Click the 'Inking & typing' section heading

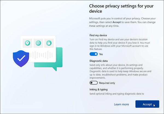pyautogui.click(x=98, y=89)
